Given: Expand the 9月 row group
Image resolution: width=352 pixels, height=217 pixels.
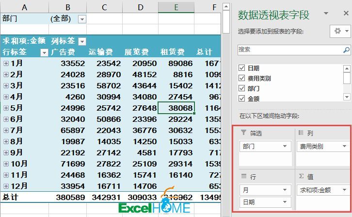Looking at the screenshot, I should point(6,153).
